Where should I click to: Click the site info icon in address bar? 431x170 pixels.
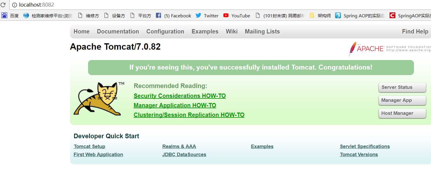pos(14,5)
